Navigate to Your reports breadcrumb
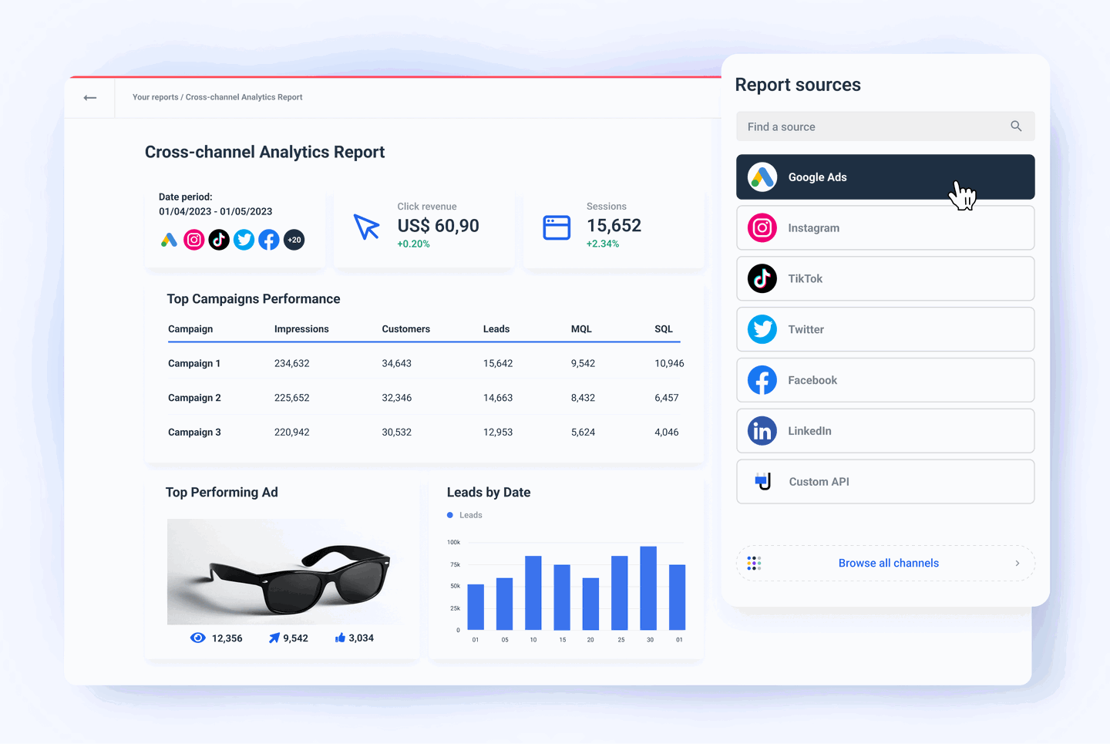Screen dimensions: 1110x744 coord(155,96)
